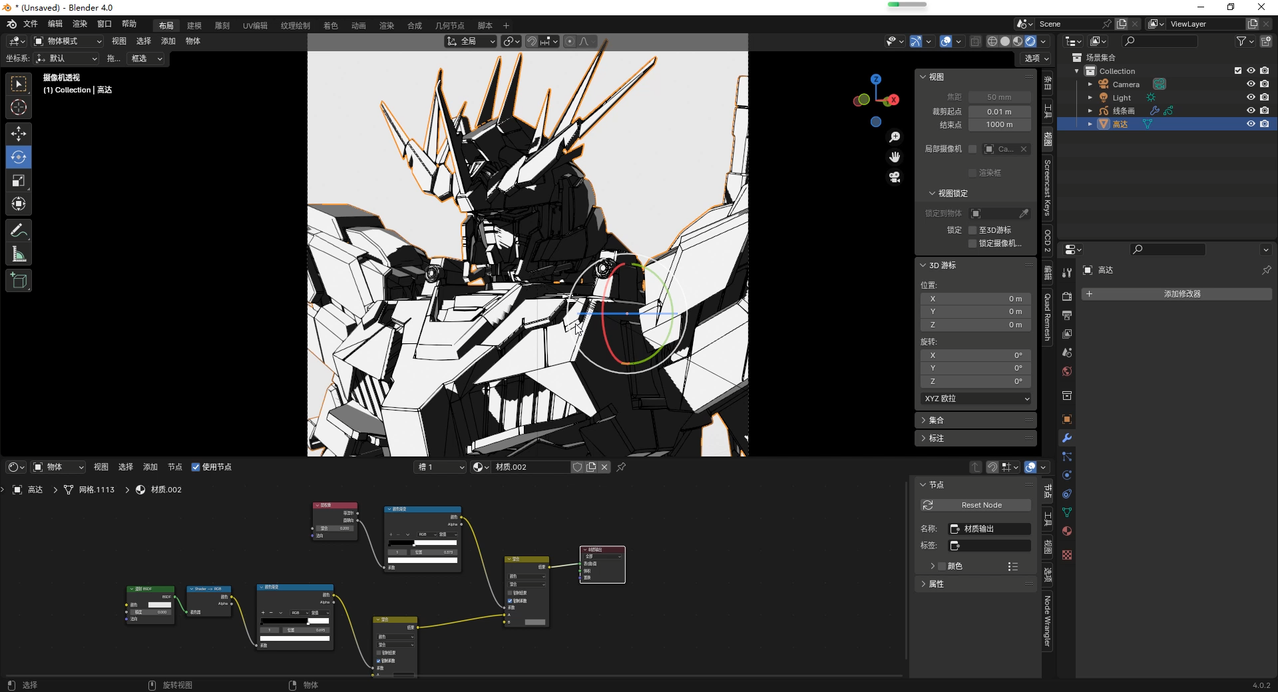Viewport: 1278px width, 692px height.
Task: Switch to 几何节点 workspace tab
Action: tap(450, 25)
